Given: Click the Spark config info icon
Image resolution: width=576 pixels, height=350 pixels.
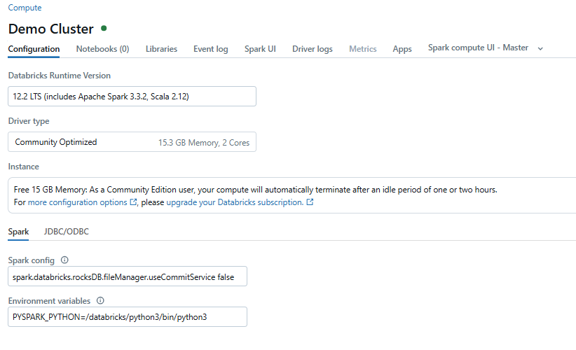Looking at the screenshot, I should pos(64,260).
